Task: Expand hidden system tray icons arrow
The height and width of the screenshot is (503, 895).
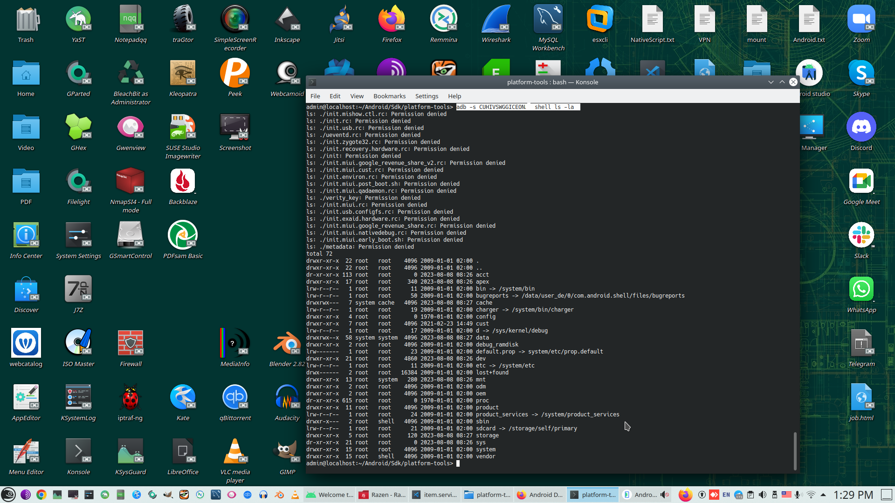Action: click(823, 495)
